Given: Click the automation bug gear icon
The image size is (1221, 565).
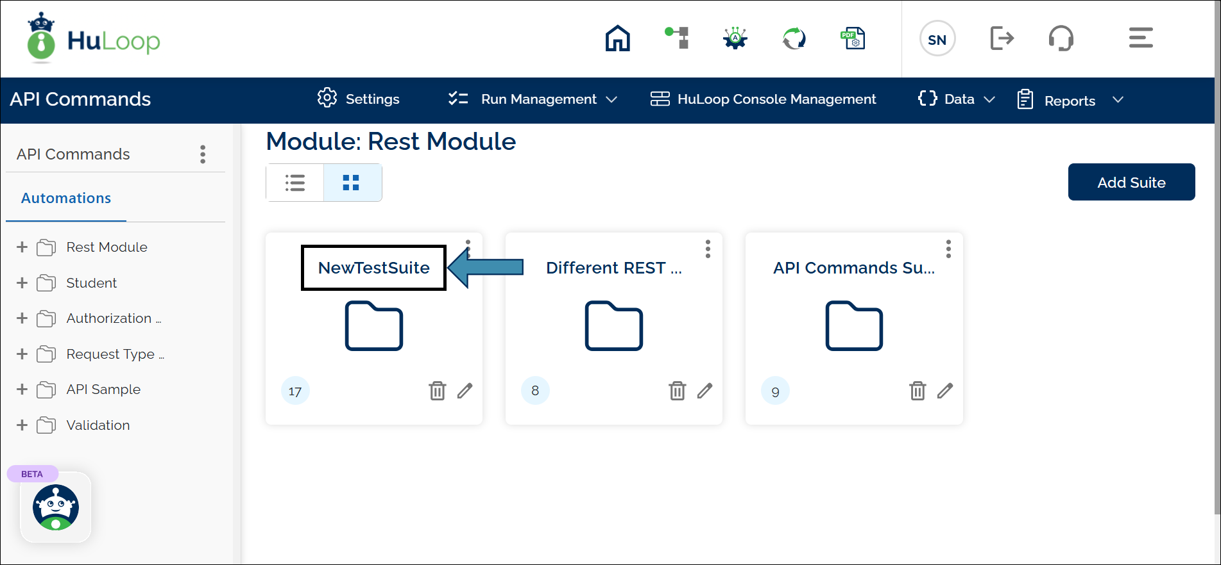Looking at the screenshot, I should pyautogui.click(x=735, y=38).
